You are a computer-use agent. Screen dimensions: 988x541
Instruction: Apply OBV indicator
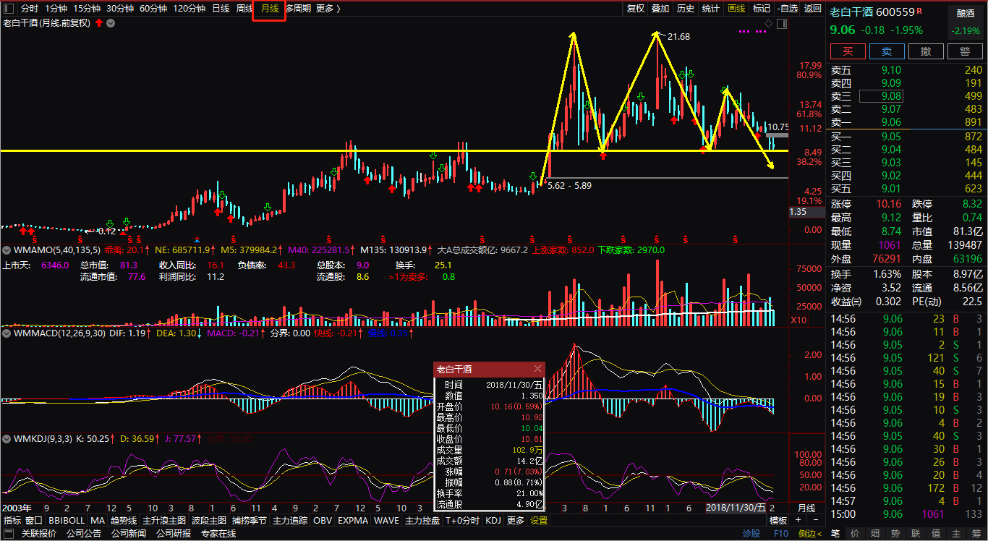[323, 520]
